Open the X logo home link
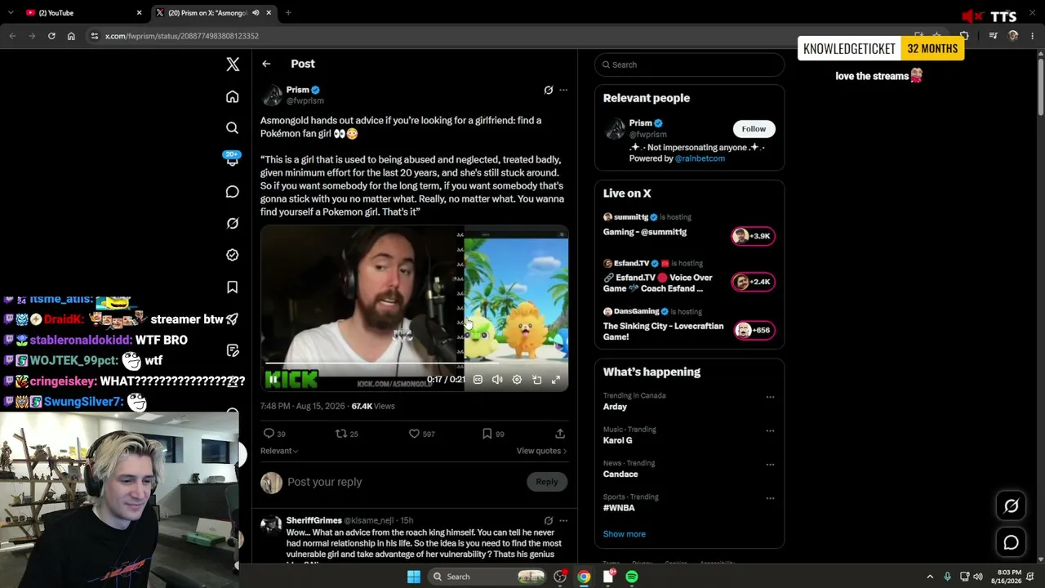 (233, 65)
